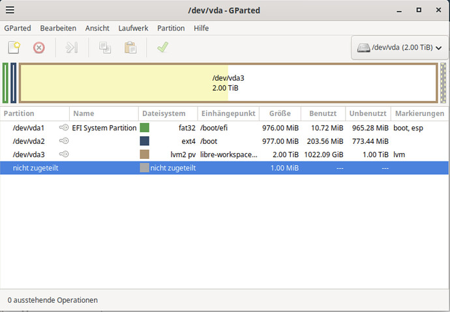Open the window menu in the title bar
Screen dimensions: 450x312
click(x=11, y=10)
